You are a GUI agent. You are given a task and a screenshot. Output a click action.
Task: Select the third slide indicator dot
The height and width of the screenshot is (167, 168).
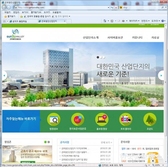click(104, 57)
